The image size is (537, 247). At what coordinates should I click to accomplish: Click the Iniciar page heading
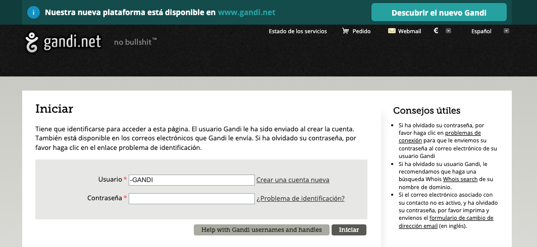pyautogui.click(x=54, y=109)
